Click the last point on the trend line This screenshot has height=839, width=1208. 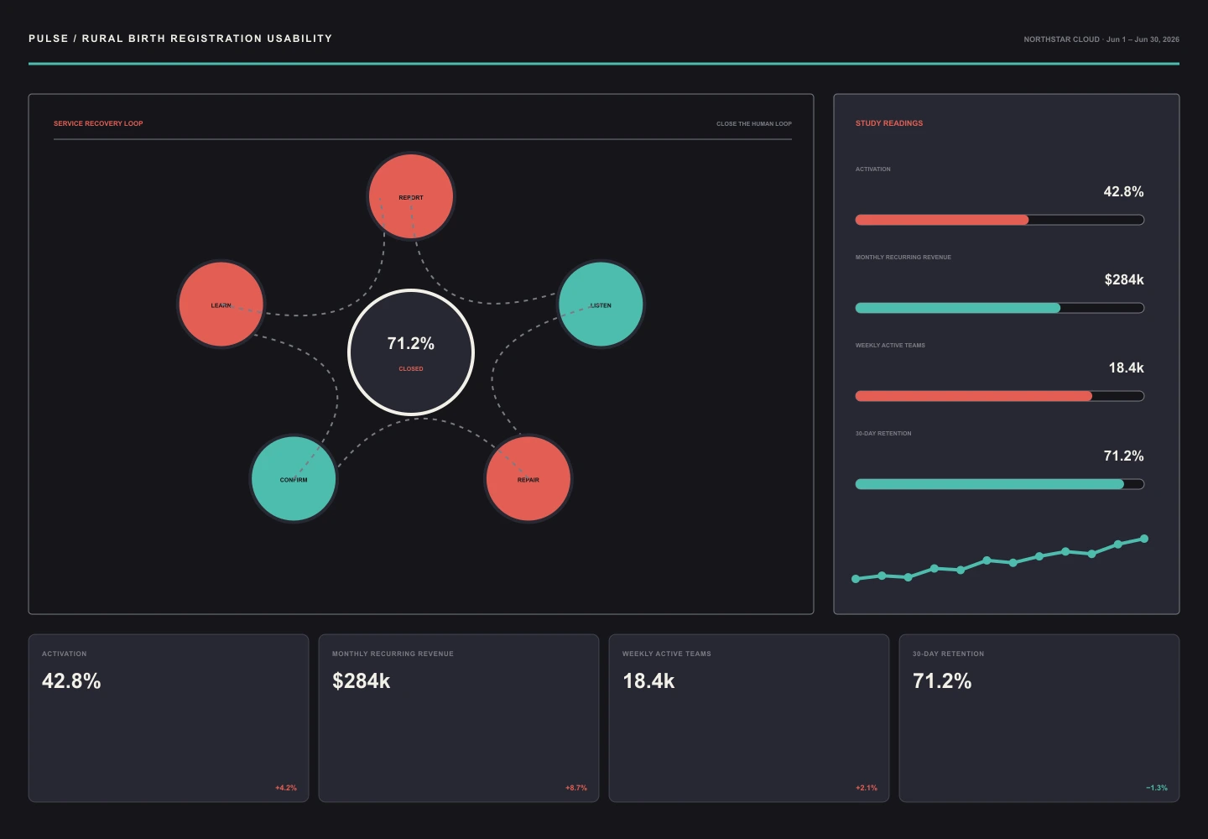point(1143,539)
